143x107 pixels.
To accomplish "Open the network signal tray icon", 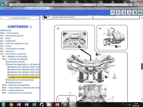I will click(129, 105).
